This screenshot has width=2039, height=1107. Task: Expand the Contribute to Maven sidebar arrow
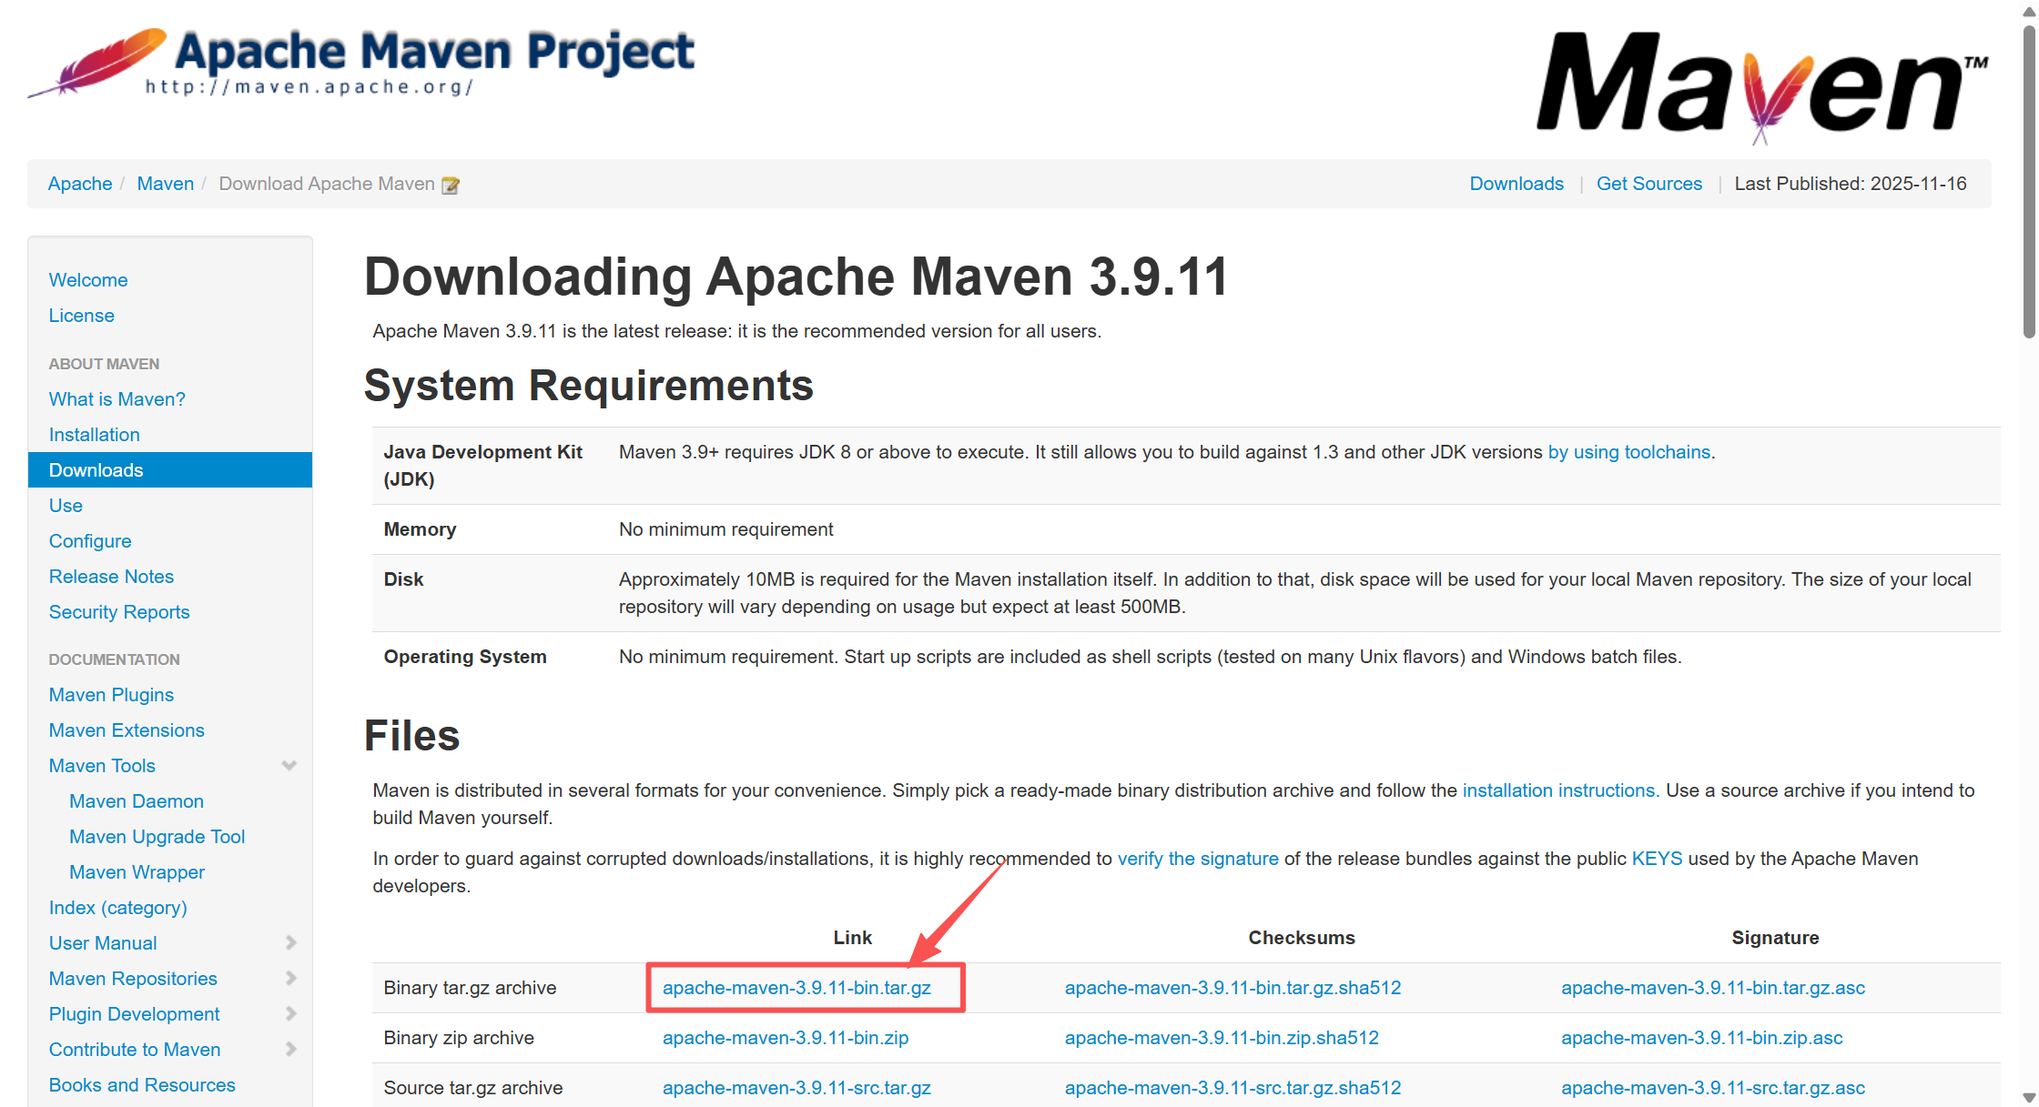tap(290, 1050)
